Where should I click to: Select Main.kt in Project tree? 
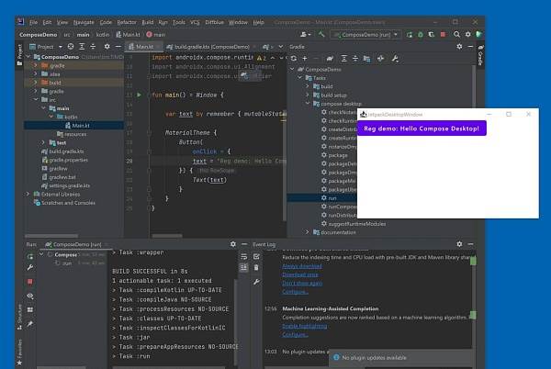coord(77,126)
